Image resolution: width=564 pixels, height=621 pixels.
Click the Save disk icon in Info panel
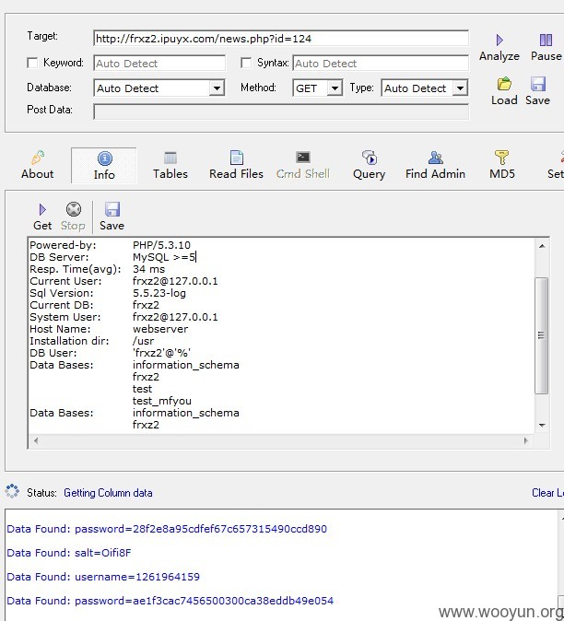(112, 209)
